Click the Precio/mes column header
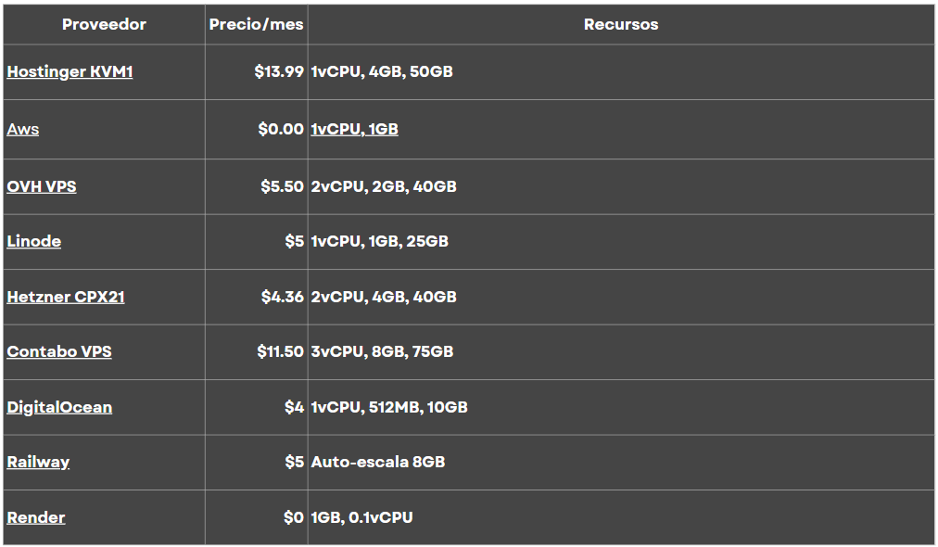The height and width of the screenshot is (547, 938). [x=256, y=25]
